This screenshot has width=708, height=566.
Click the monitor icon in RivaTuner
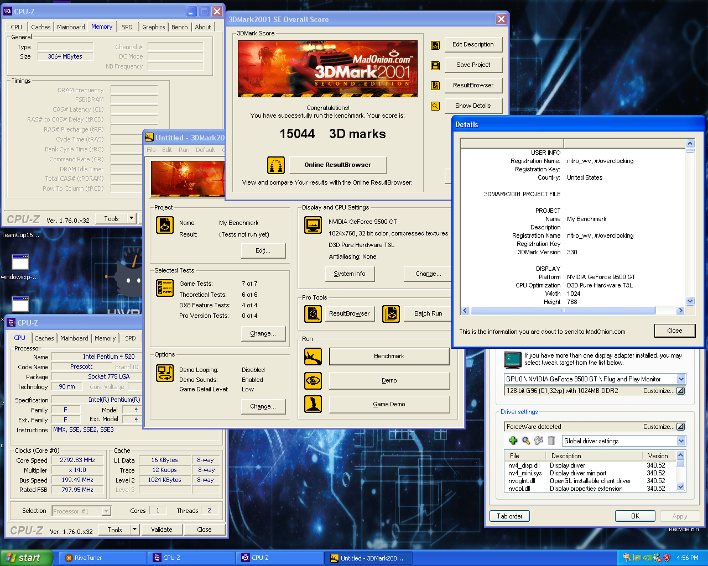tap(513, 360)
